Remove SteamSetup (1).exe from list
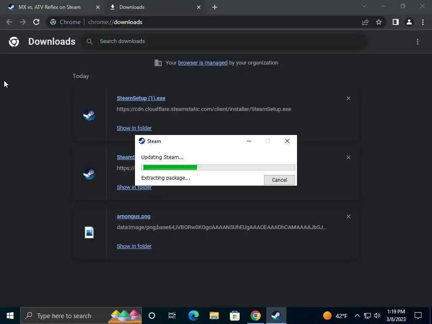The image size is (432, 324). (348, 98)
